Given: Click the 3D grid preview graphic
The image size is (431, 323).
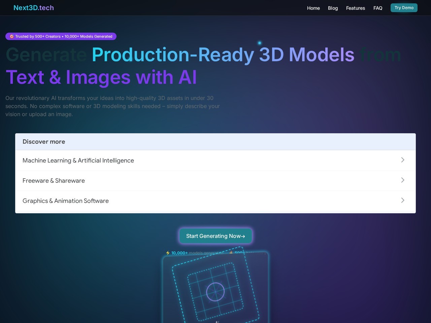Looking at the screenshot, I should [x=215, y=288].
